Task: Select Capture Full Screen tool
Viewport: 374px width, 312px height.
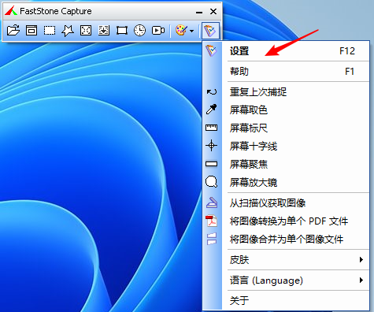Action: click(x=86, y=31)
